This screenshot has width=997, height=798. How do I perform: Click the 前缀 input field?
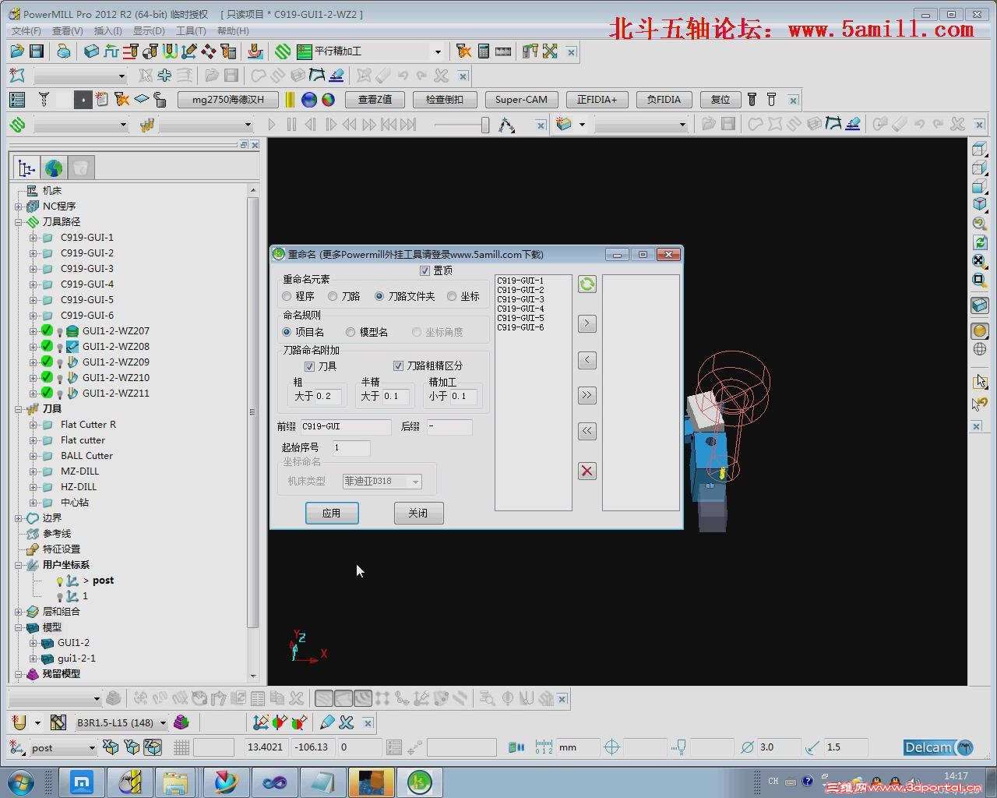(346, 426)
